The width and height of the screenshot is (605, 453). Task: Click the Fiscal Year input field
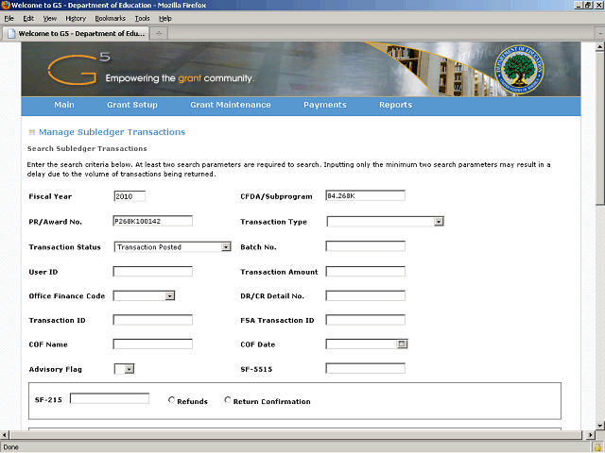(130, 196)
